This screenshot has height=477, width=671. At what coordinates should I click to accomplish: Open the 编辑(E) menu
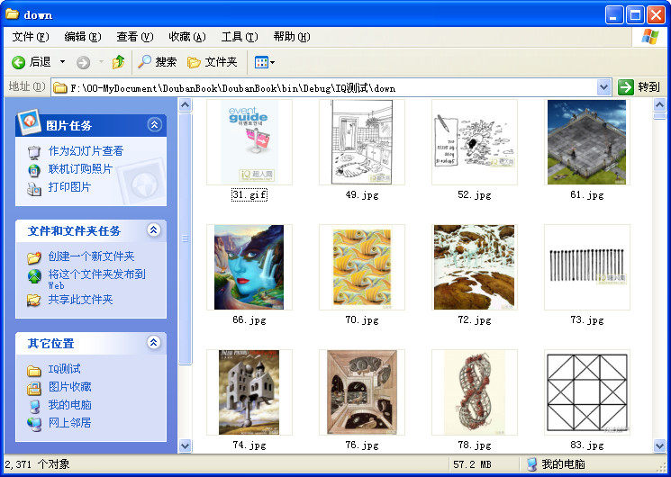tap(83, 37)
